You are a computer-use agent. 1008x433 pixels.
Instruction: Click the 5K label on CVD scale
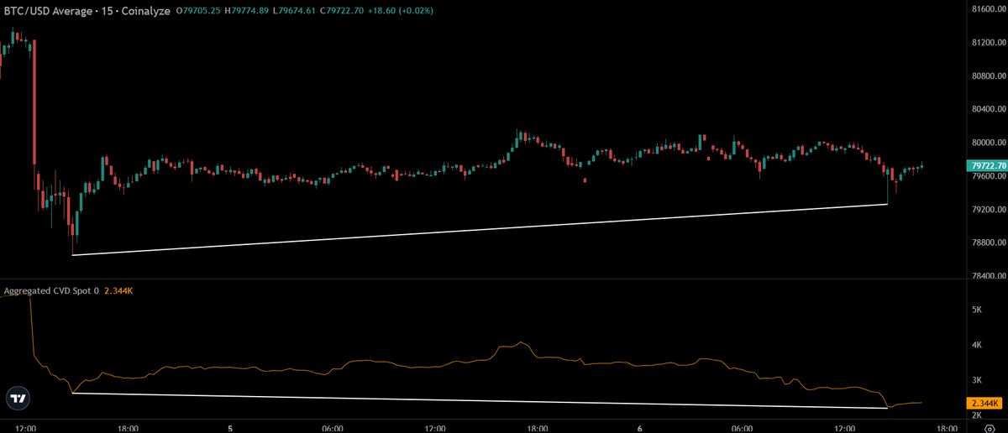pos(977,310)
